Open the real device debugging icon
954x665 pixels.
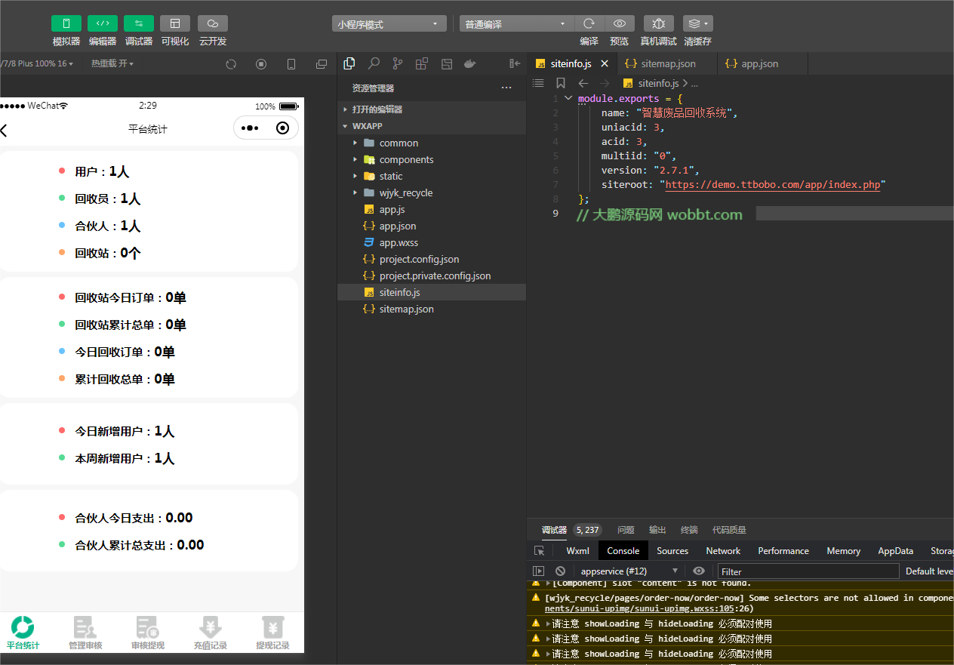pyautogui.click(x=658, y=23)
